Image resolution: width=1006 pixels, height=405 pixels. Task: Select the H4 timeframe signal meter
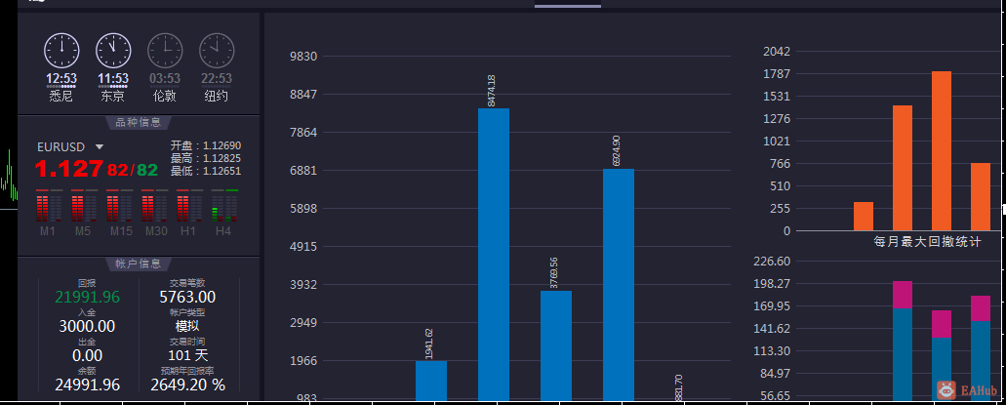(224, 206)
